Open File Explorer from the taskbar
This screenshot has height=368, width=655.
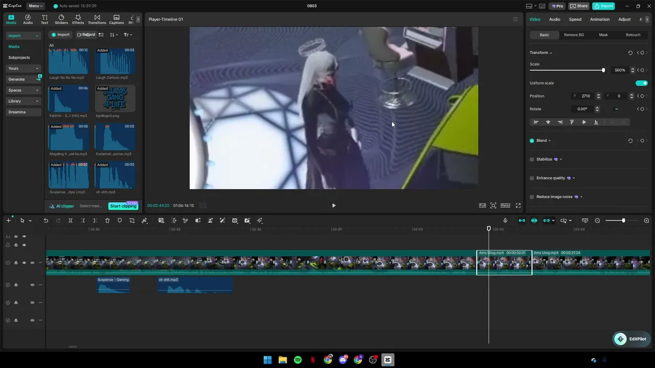282,360
